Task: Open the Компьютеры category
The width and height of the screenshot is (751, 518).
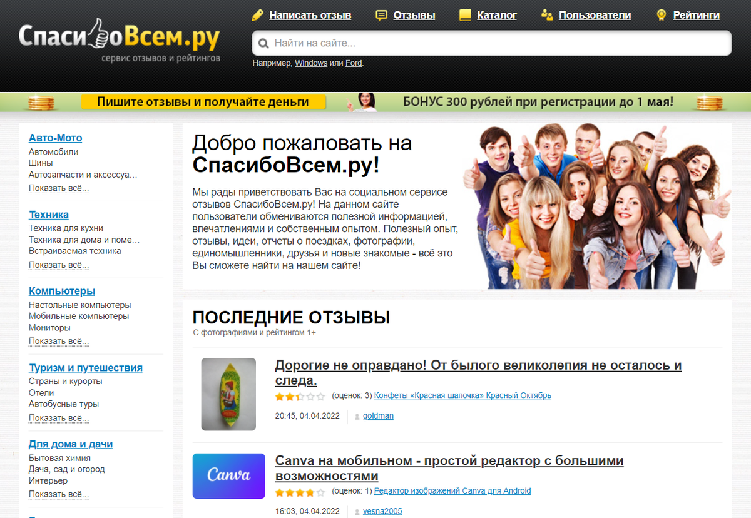Action: click(x=62, y=292)
